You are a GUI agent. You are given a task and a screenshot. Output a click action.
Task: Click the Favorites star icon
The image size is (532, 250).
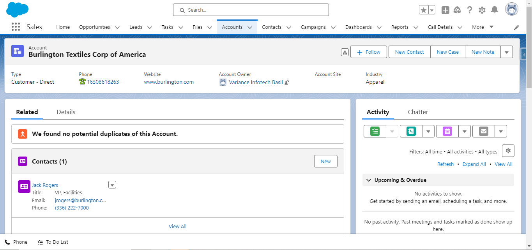(x=424, y=10)
